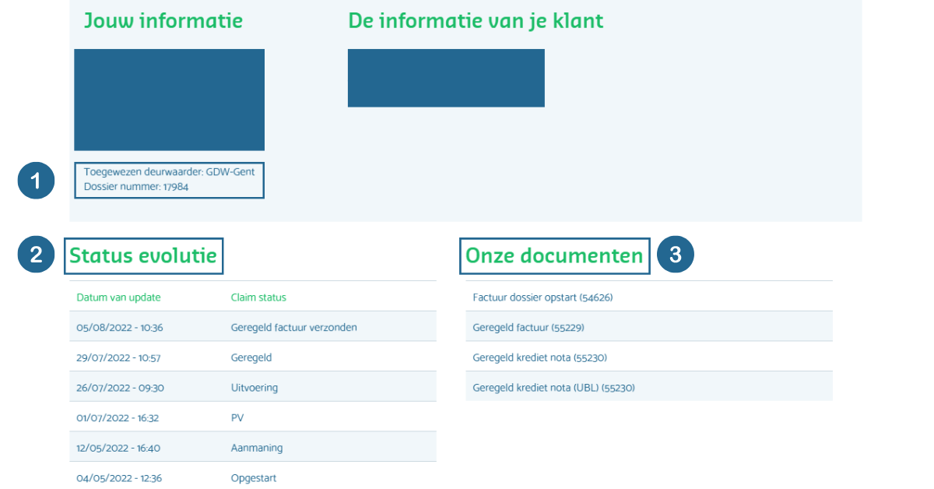Click the Onze documenten heading
The width and height of the screenshot is (934, 489).
[554, 255]
